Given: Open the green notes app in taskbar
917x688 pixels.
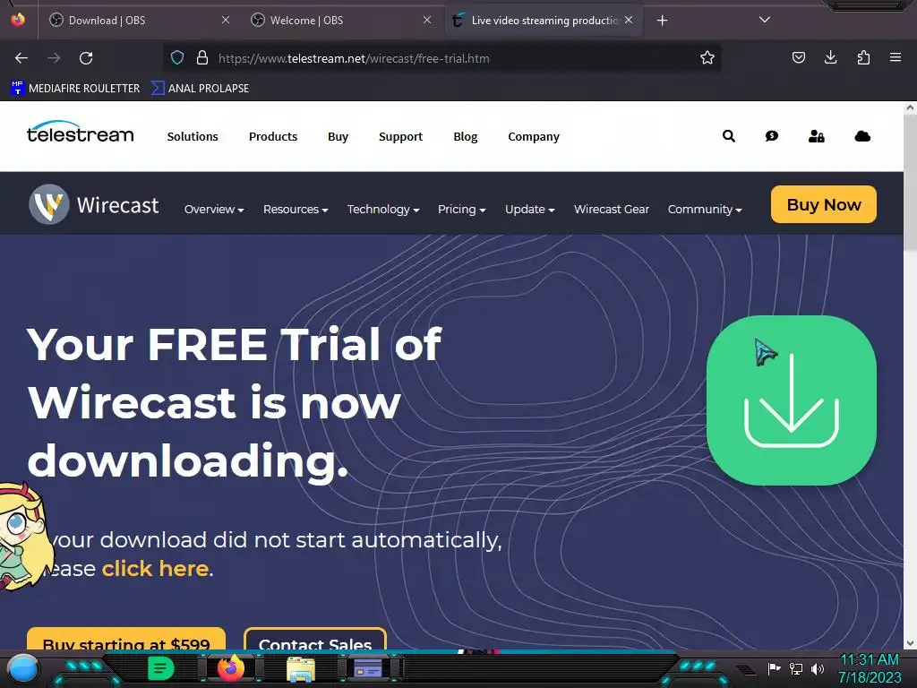Looking at the screenshot, I should tap(161, 668).
